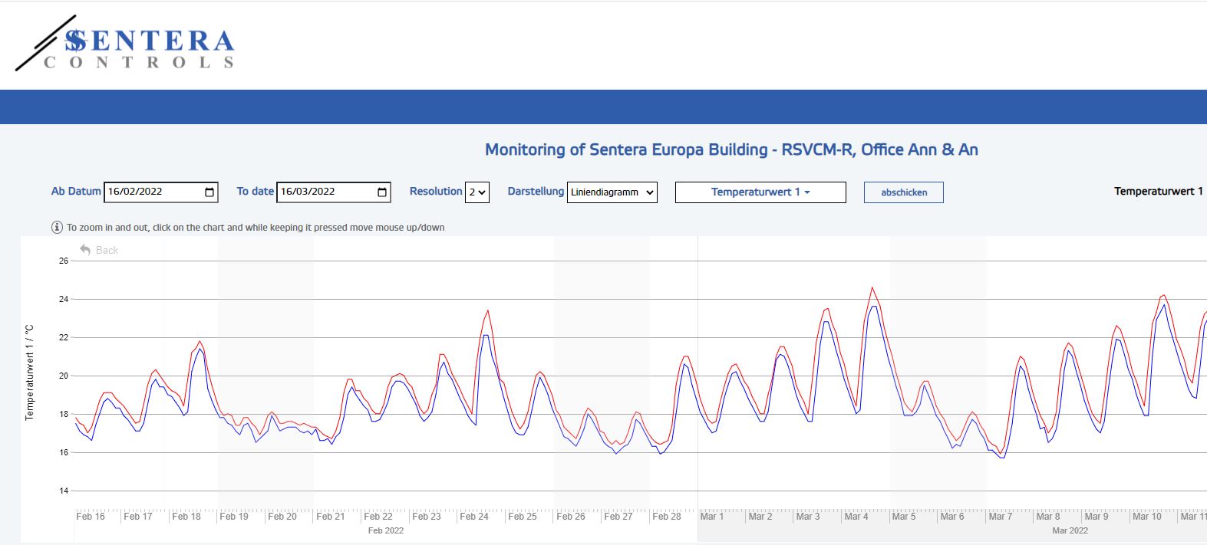
Task: Click the To date label
Action: [256, 192]
